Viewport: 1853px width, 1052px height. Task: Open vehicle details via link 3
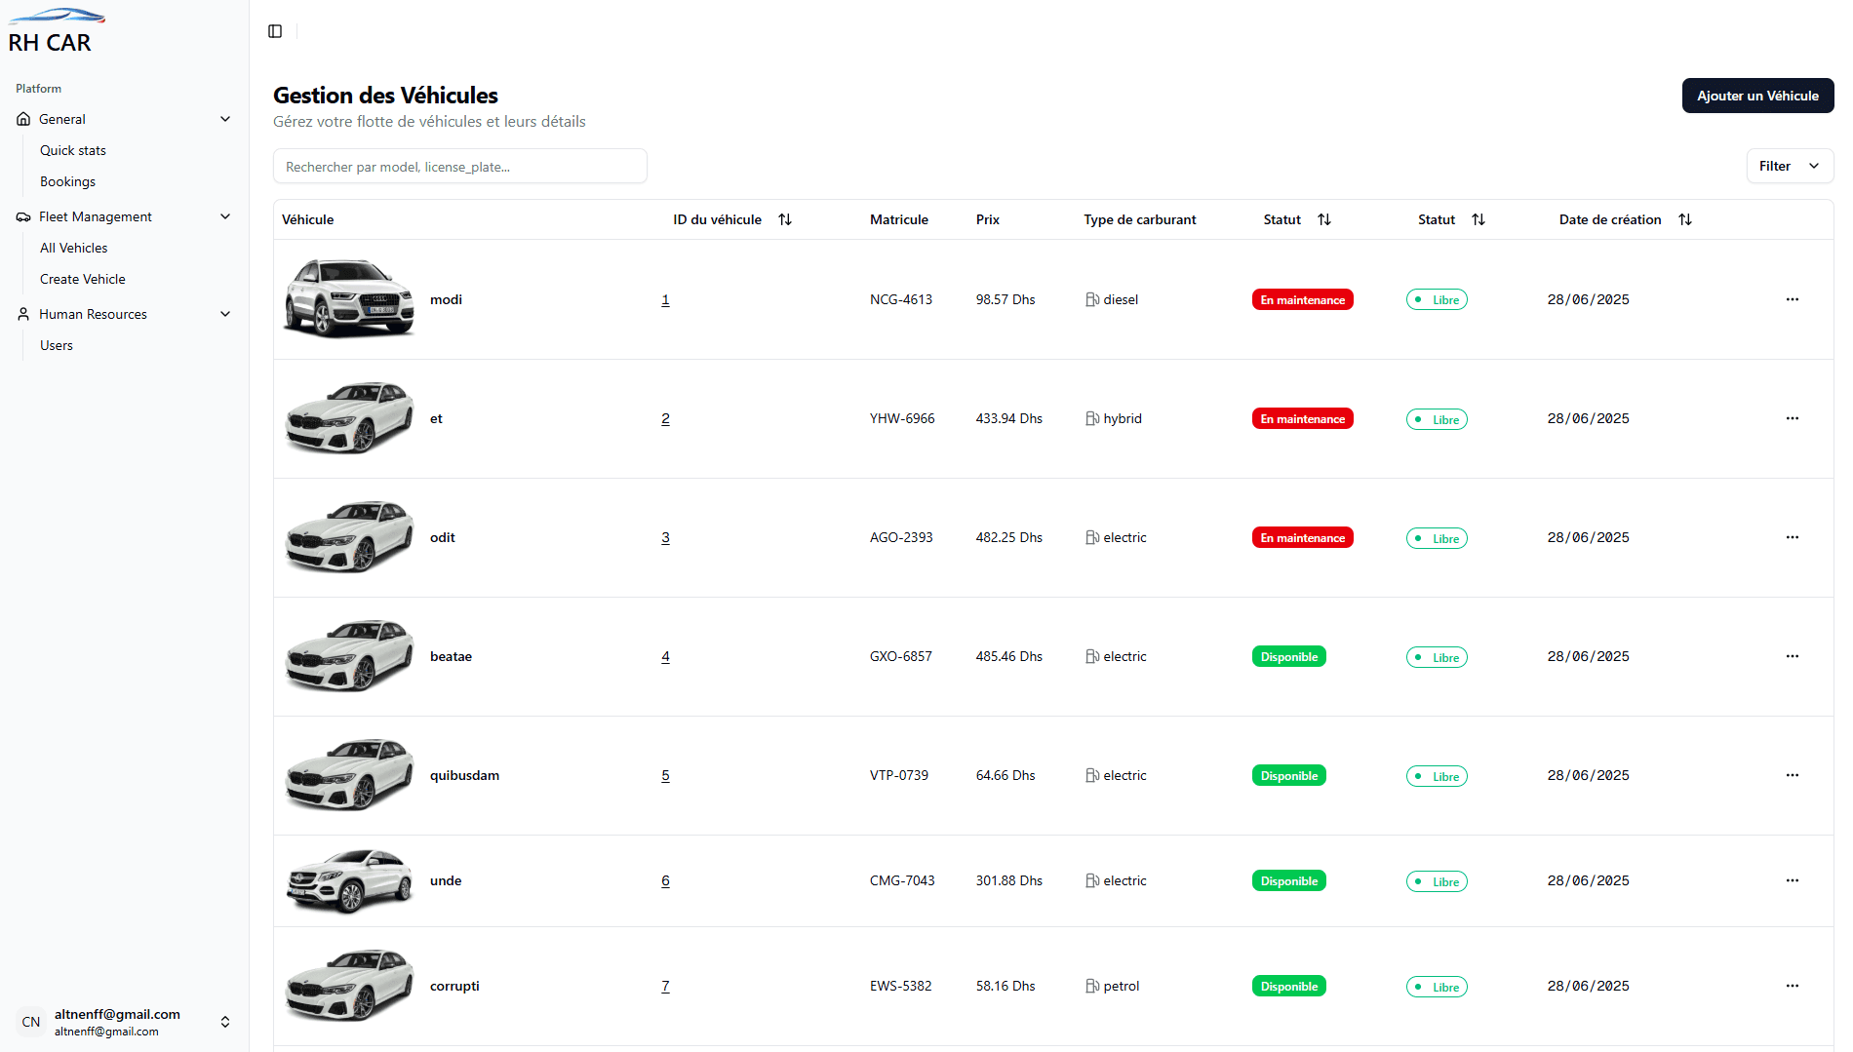pyautogui.click(x=665, y=537)
